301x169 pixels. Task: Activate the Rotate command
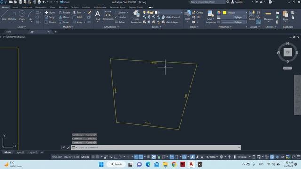(x=64, y=13)
